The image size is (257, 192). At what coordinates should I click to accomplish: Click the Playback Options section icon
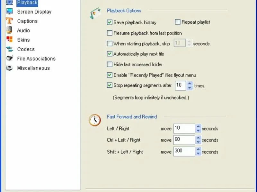[95, 13]
